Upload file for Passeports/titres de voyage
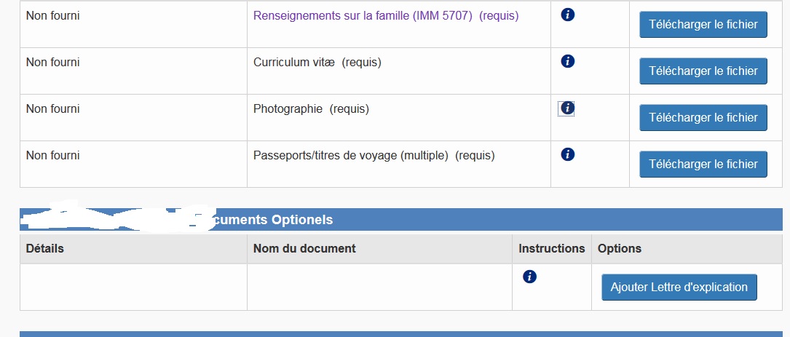Viewport: 790px width, 337px height. 703,164
